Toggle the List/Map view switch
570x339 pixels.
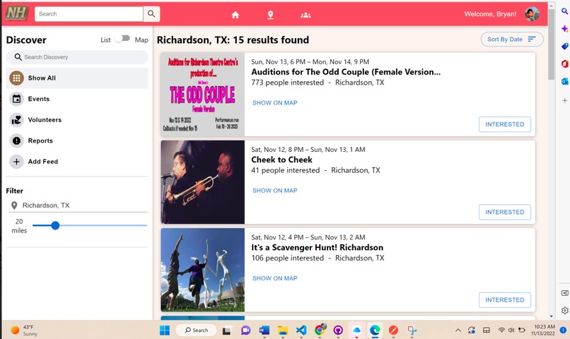point(122,38)
